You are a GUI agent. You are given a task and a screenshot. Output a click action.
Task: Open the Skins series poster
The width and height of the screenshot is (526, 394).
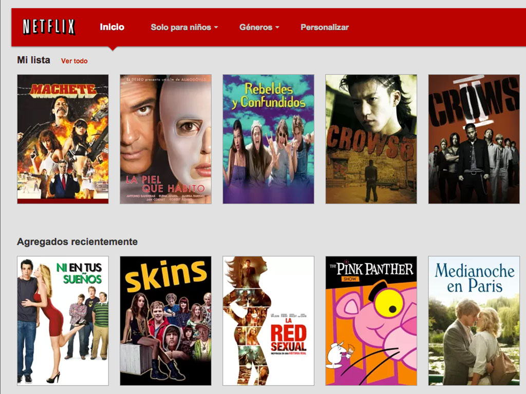click(165, 321)
